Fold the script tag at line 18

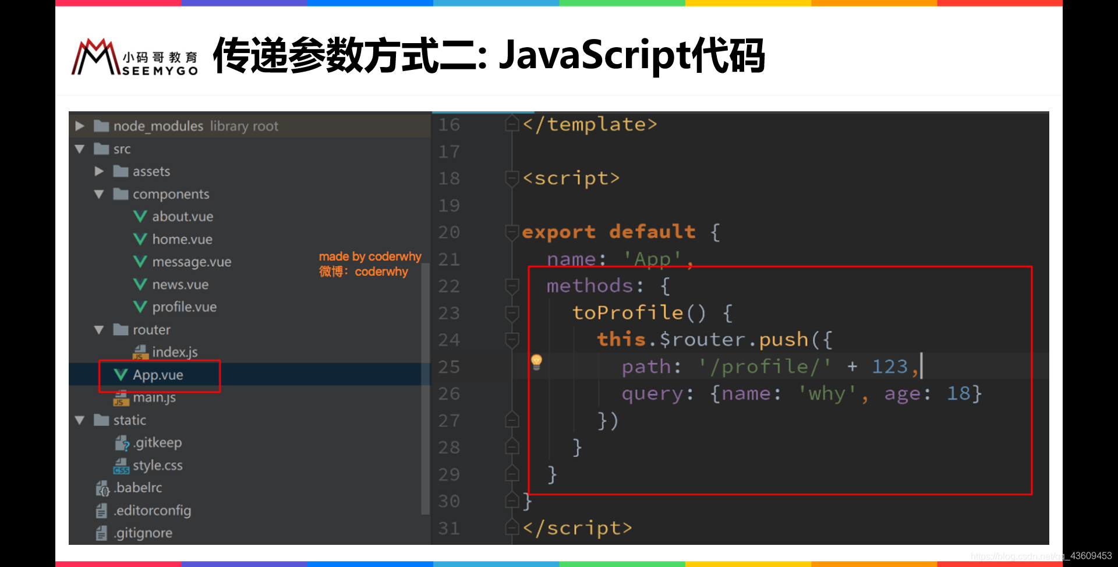tap(512, 178)
